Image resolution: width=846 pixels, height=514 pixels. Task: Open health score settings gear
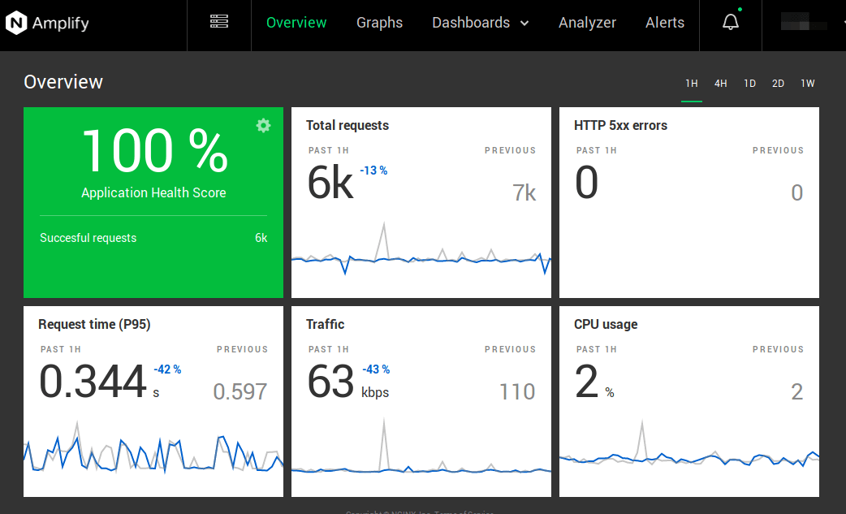coord(263,126)
